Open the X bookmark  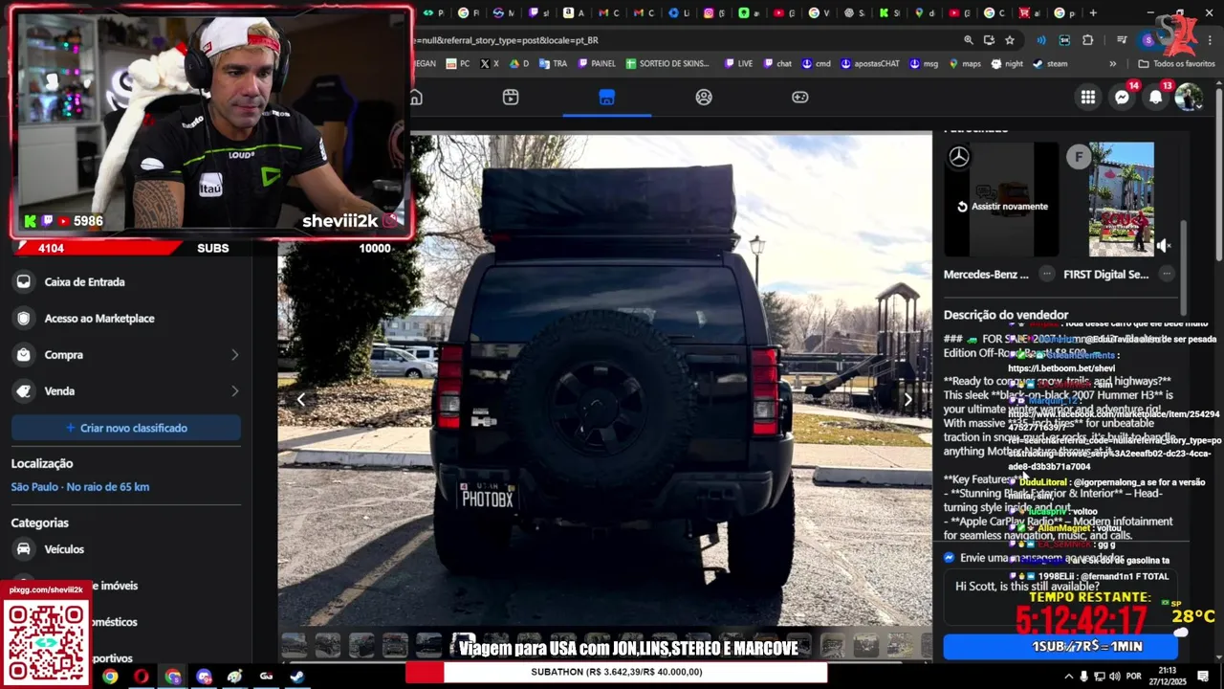(490, 64)
